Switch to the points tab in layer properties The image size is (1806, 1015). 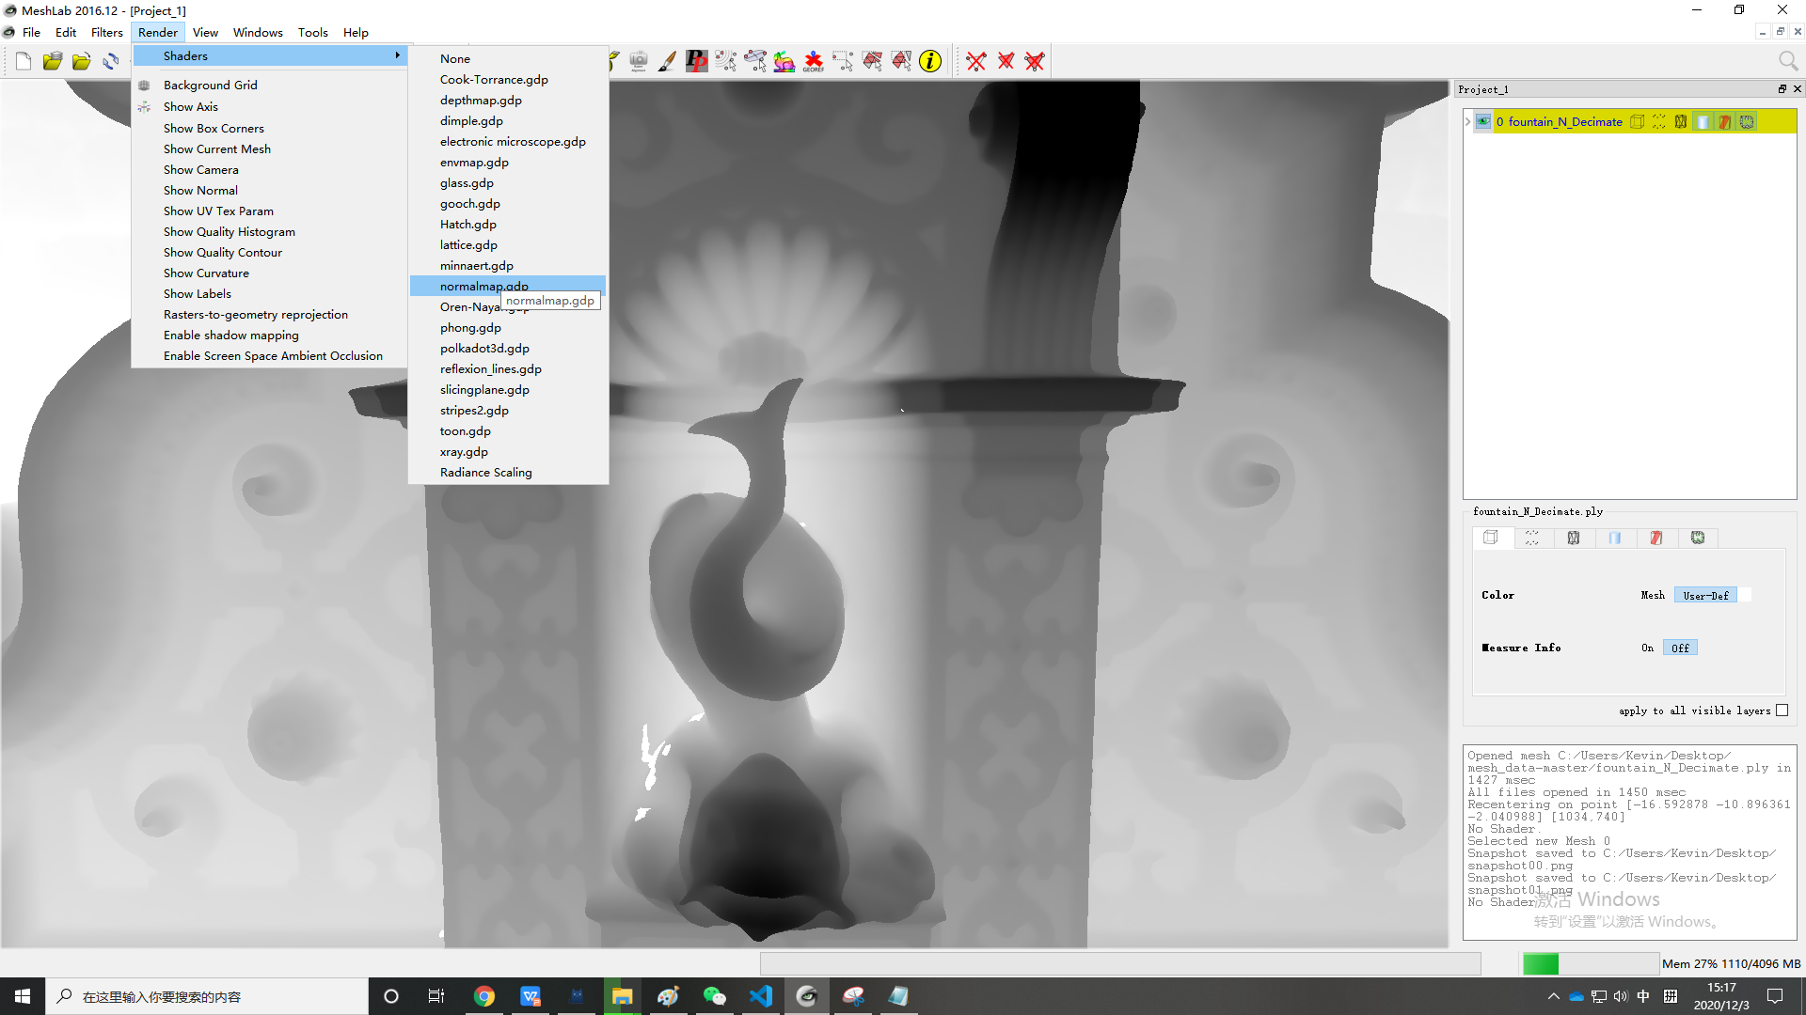(1532, 538)
